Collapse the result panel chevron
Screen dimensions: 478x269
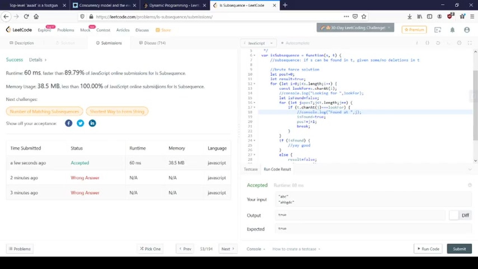pos(470,169)
